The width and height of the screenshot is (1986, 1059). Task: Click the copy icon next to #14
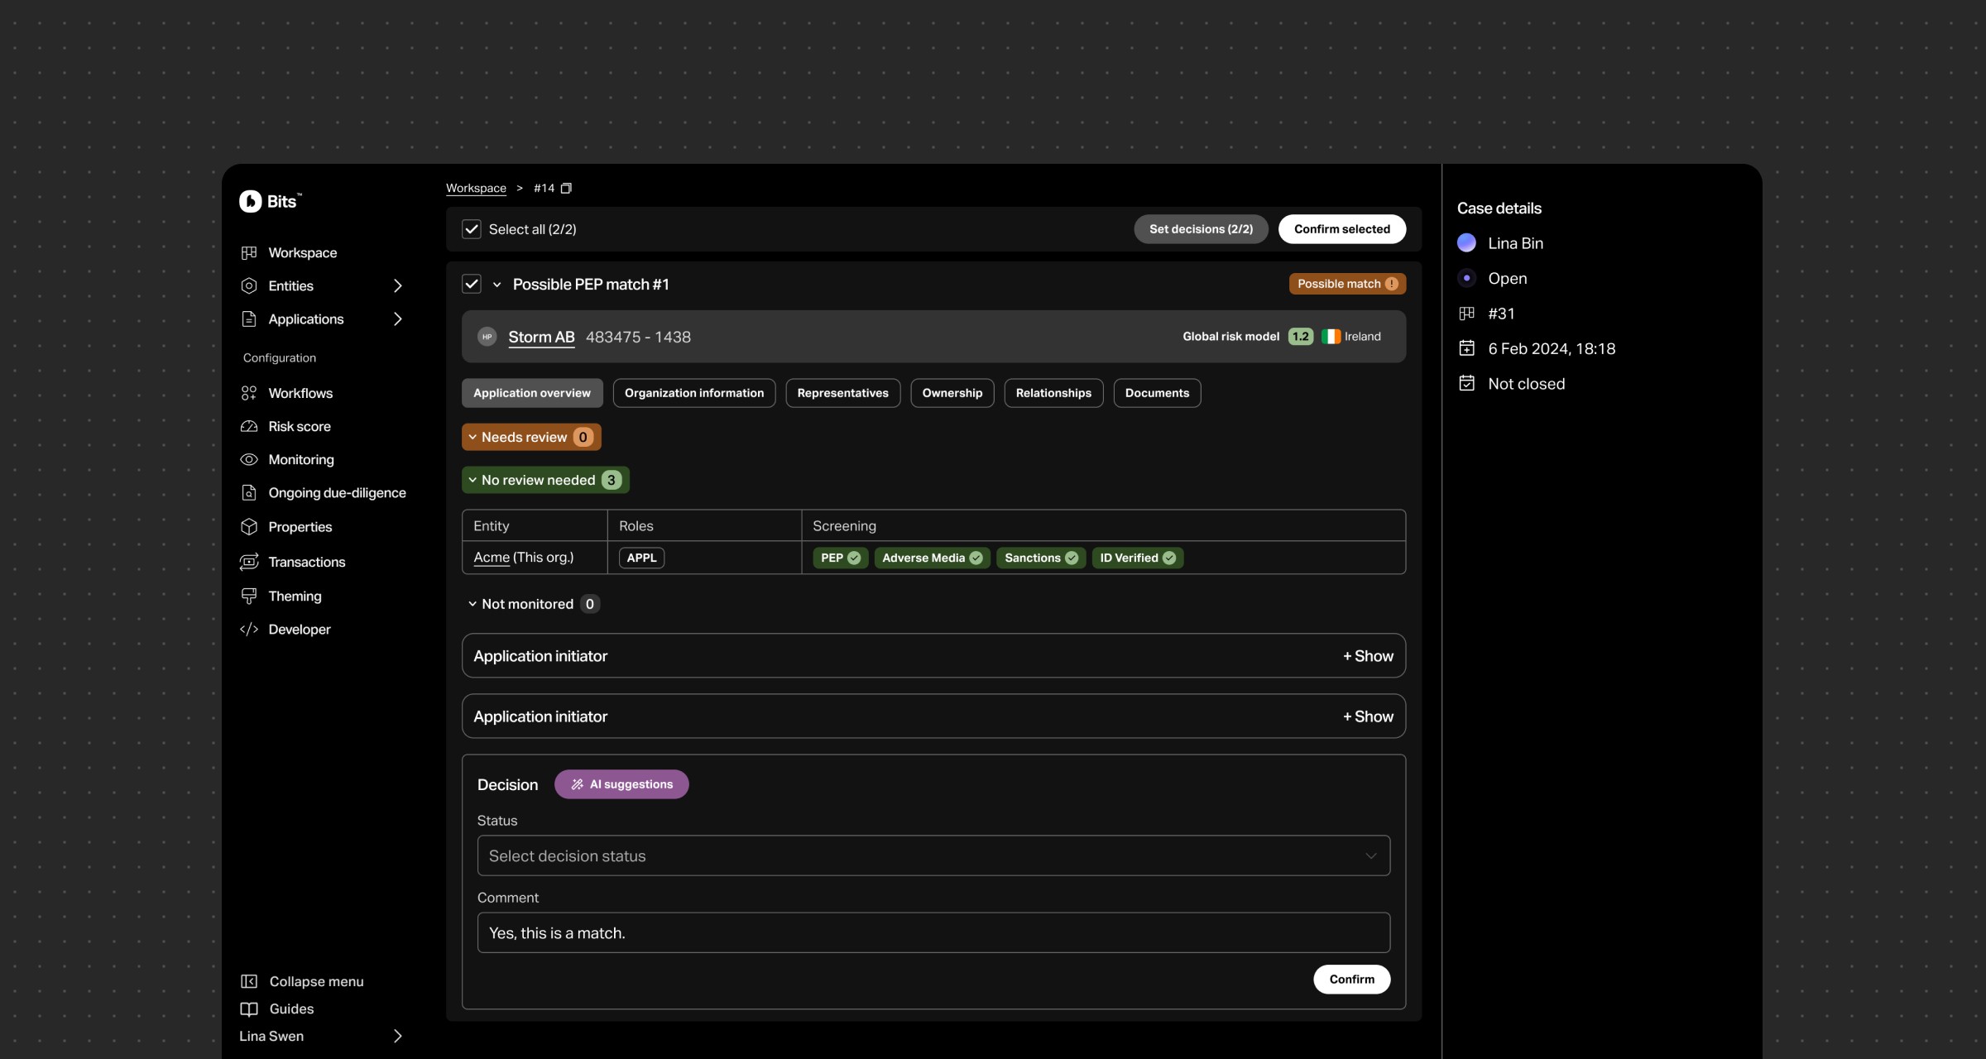pyautogui.click(x=566, y=189)
